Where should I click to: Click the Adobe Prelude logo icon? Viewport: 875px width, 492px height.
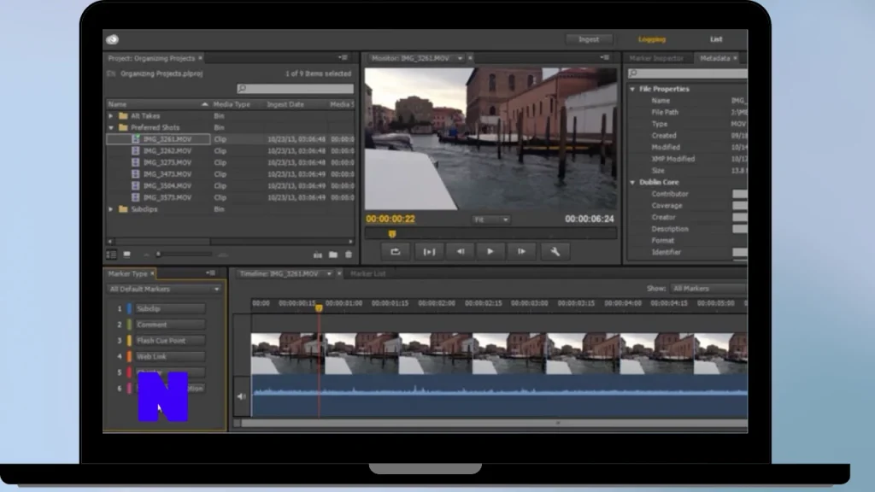112,39
